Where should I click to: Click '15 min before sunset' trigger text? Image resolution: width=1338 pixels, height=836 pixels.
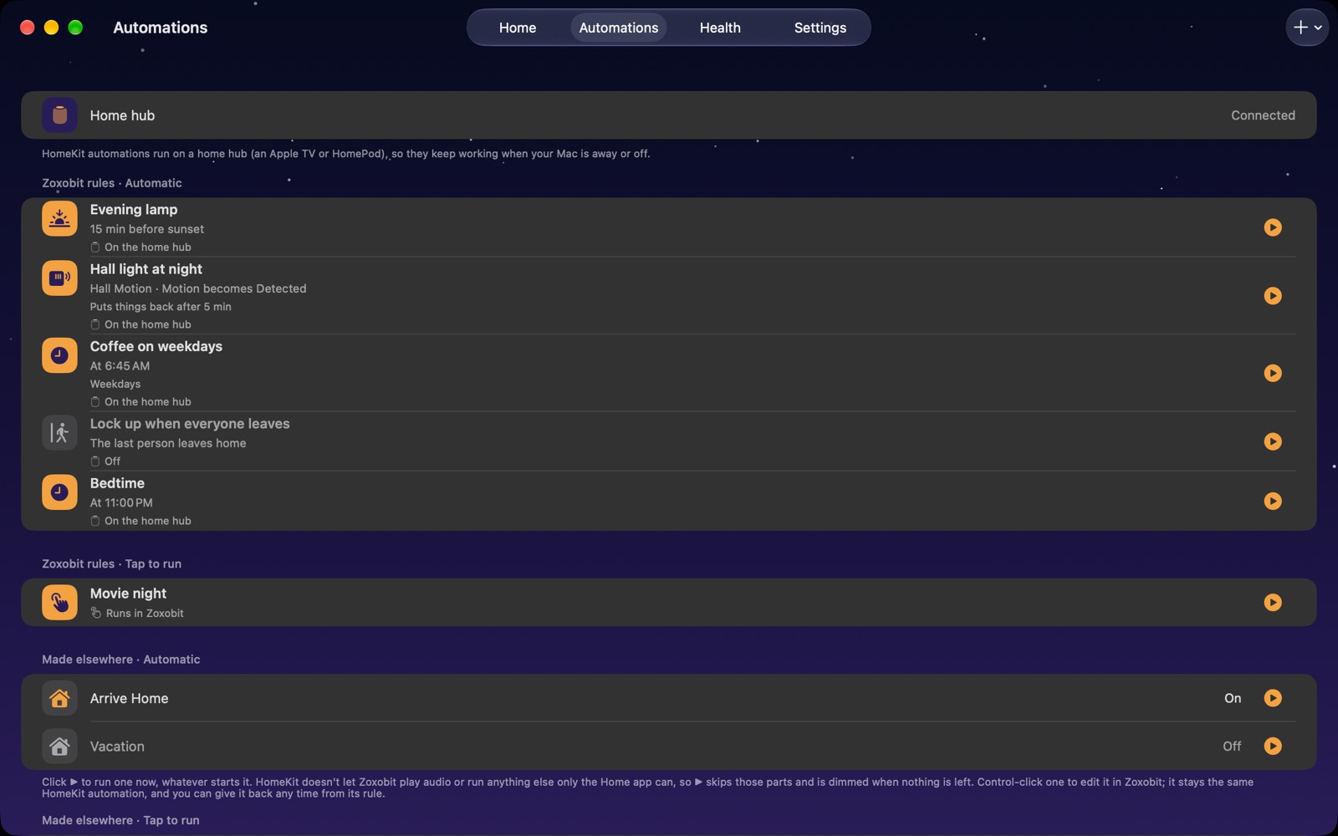[147, 229]
